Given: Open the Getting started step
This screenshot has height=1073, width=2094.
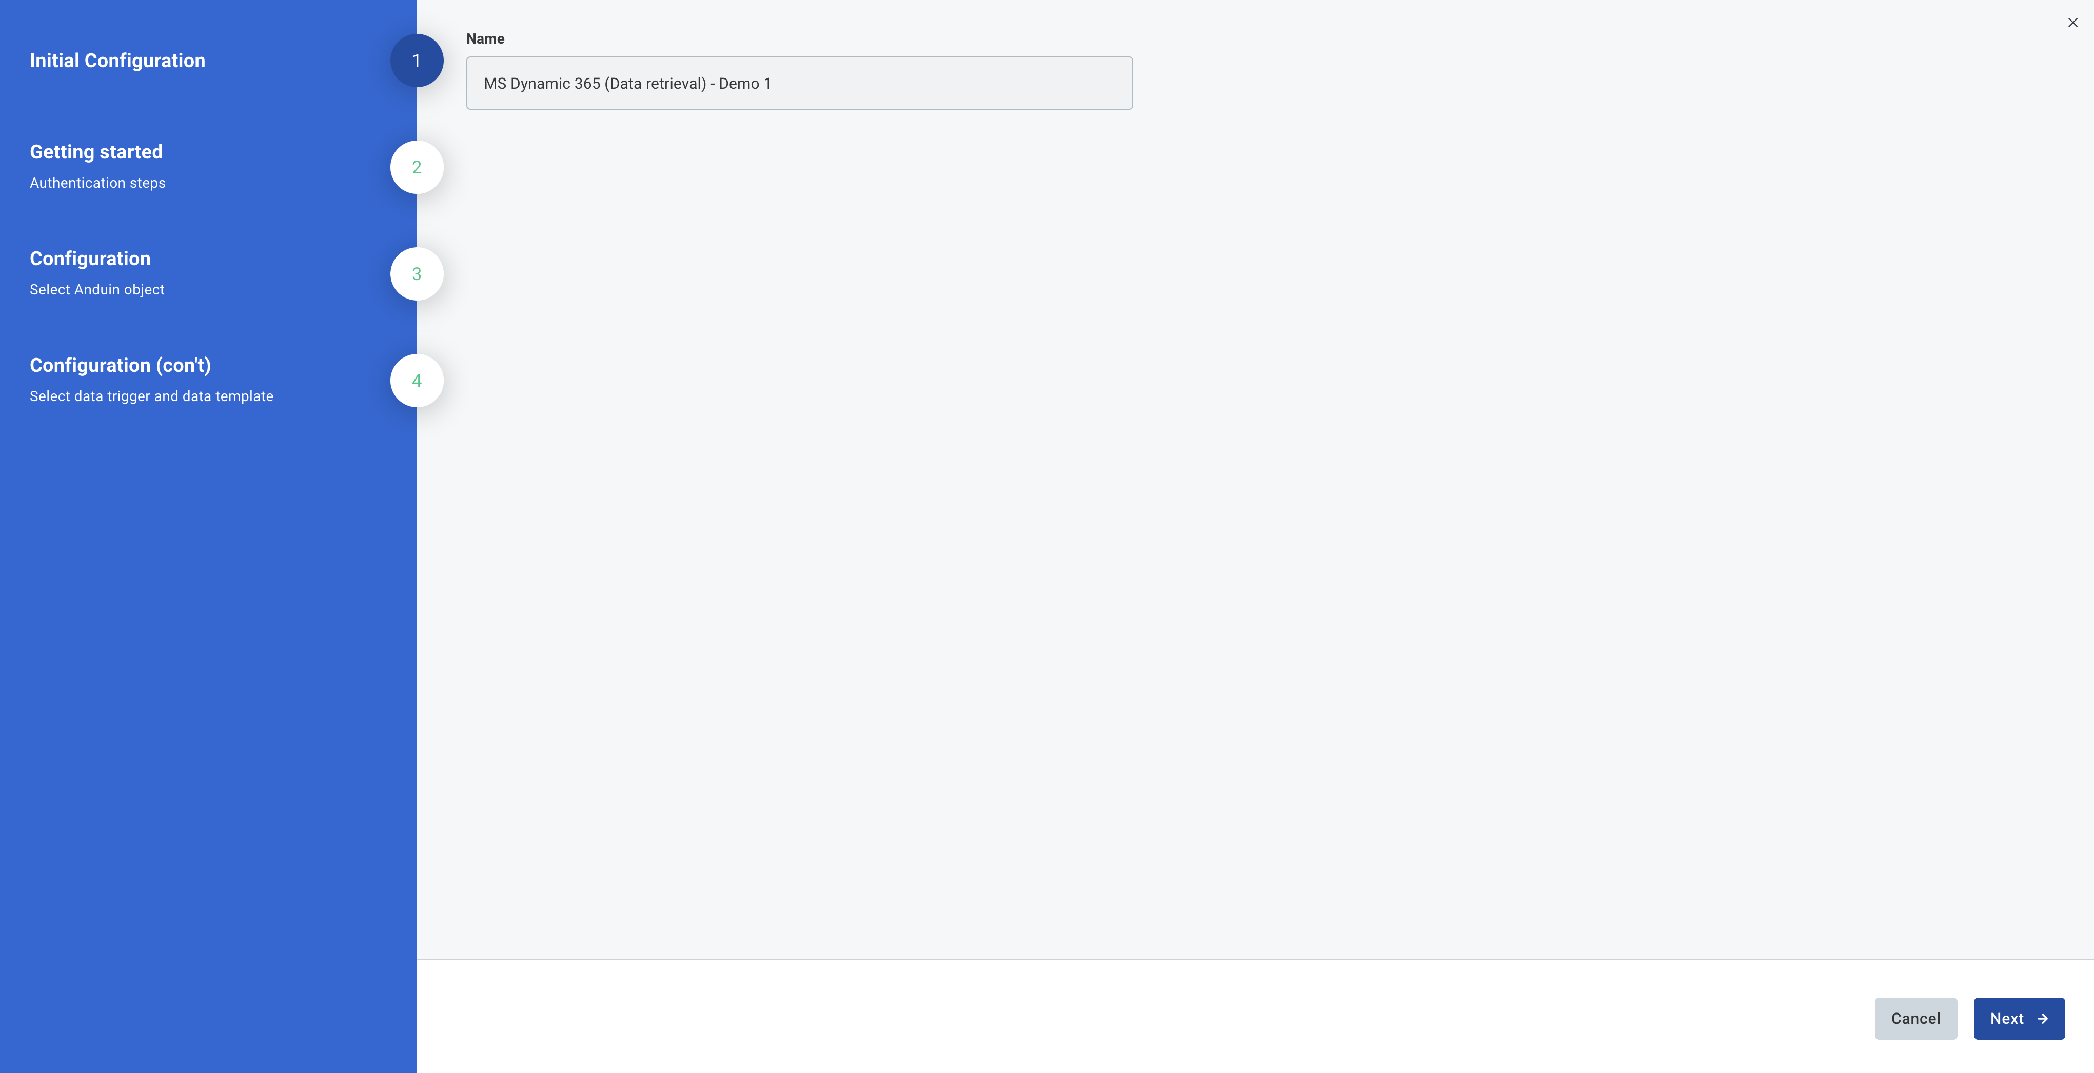Looking at the screenshot, I should pos(96,152).
